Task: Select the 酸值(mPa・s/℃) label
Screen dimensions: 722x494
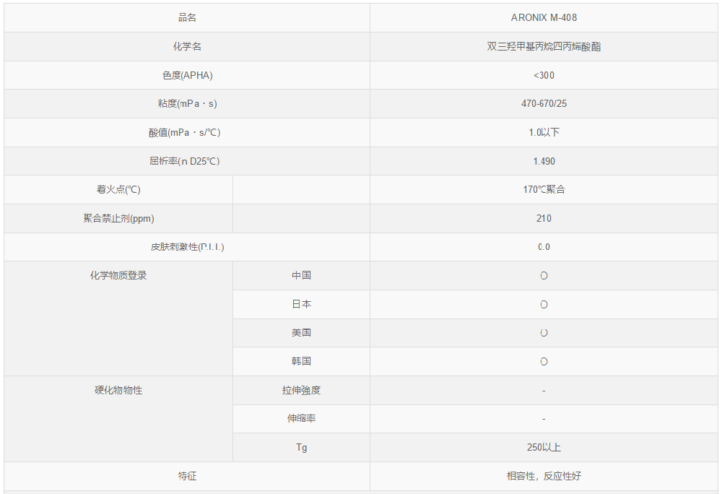Action: click(185, 133)
